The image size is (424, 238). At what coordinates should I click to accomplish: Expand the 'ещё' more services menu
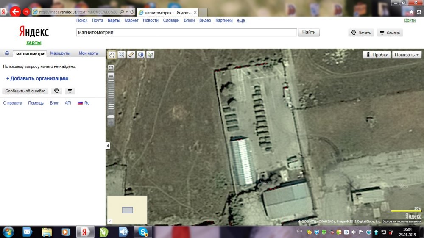[x=241, y=20]
